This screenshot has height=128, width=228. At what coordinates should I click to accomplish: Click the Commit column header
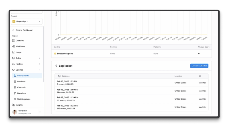[x=113, y=47]
